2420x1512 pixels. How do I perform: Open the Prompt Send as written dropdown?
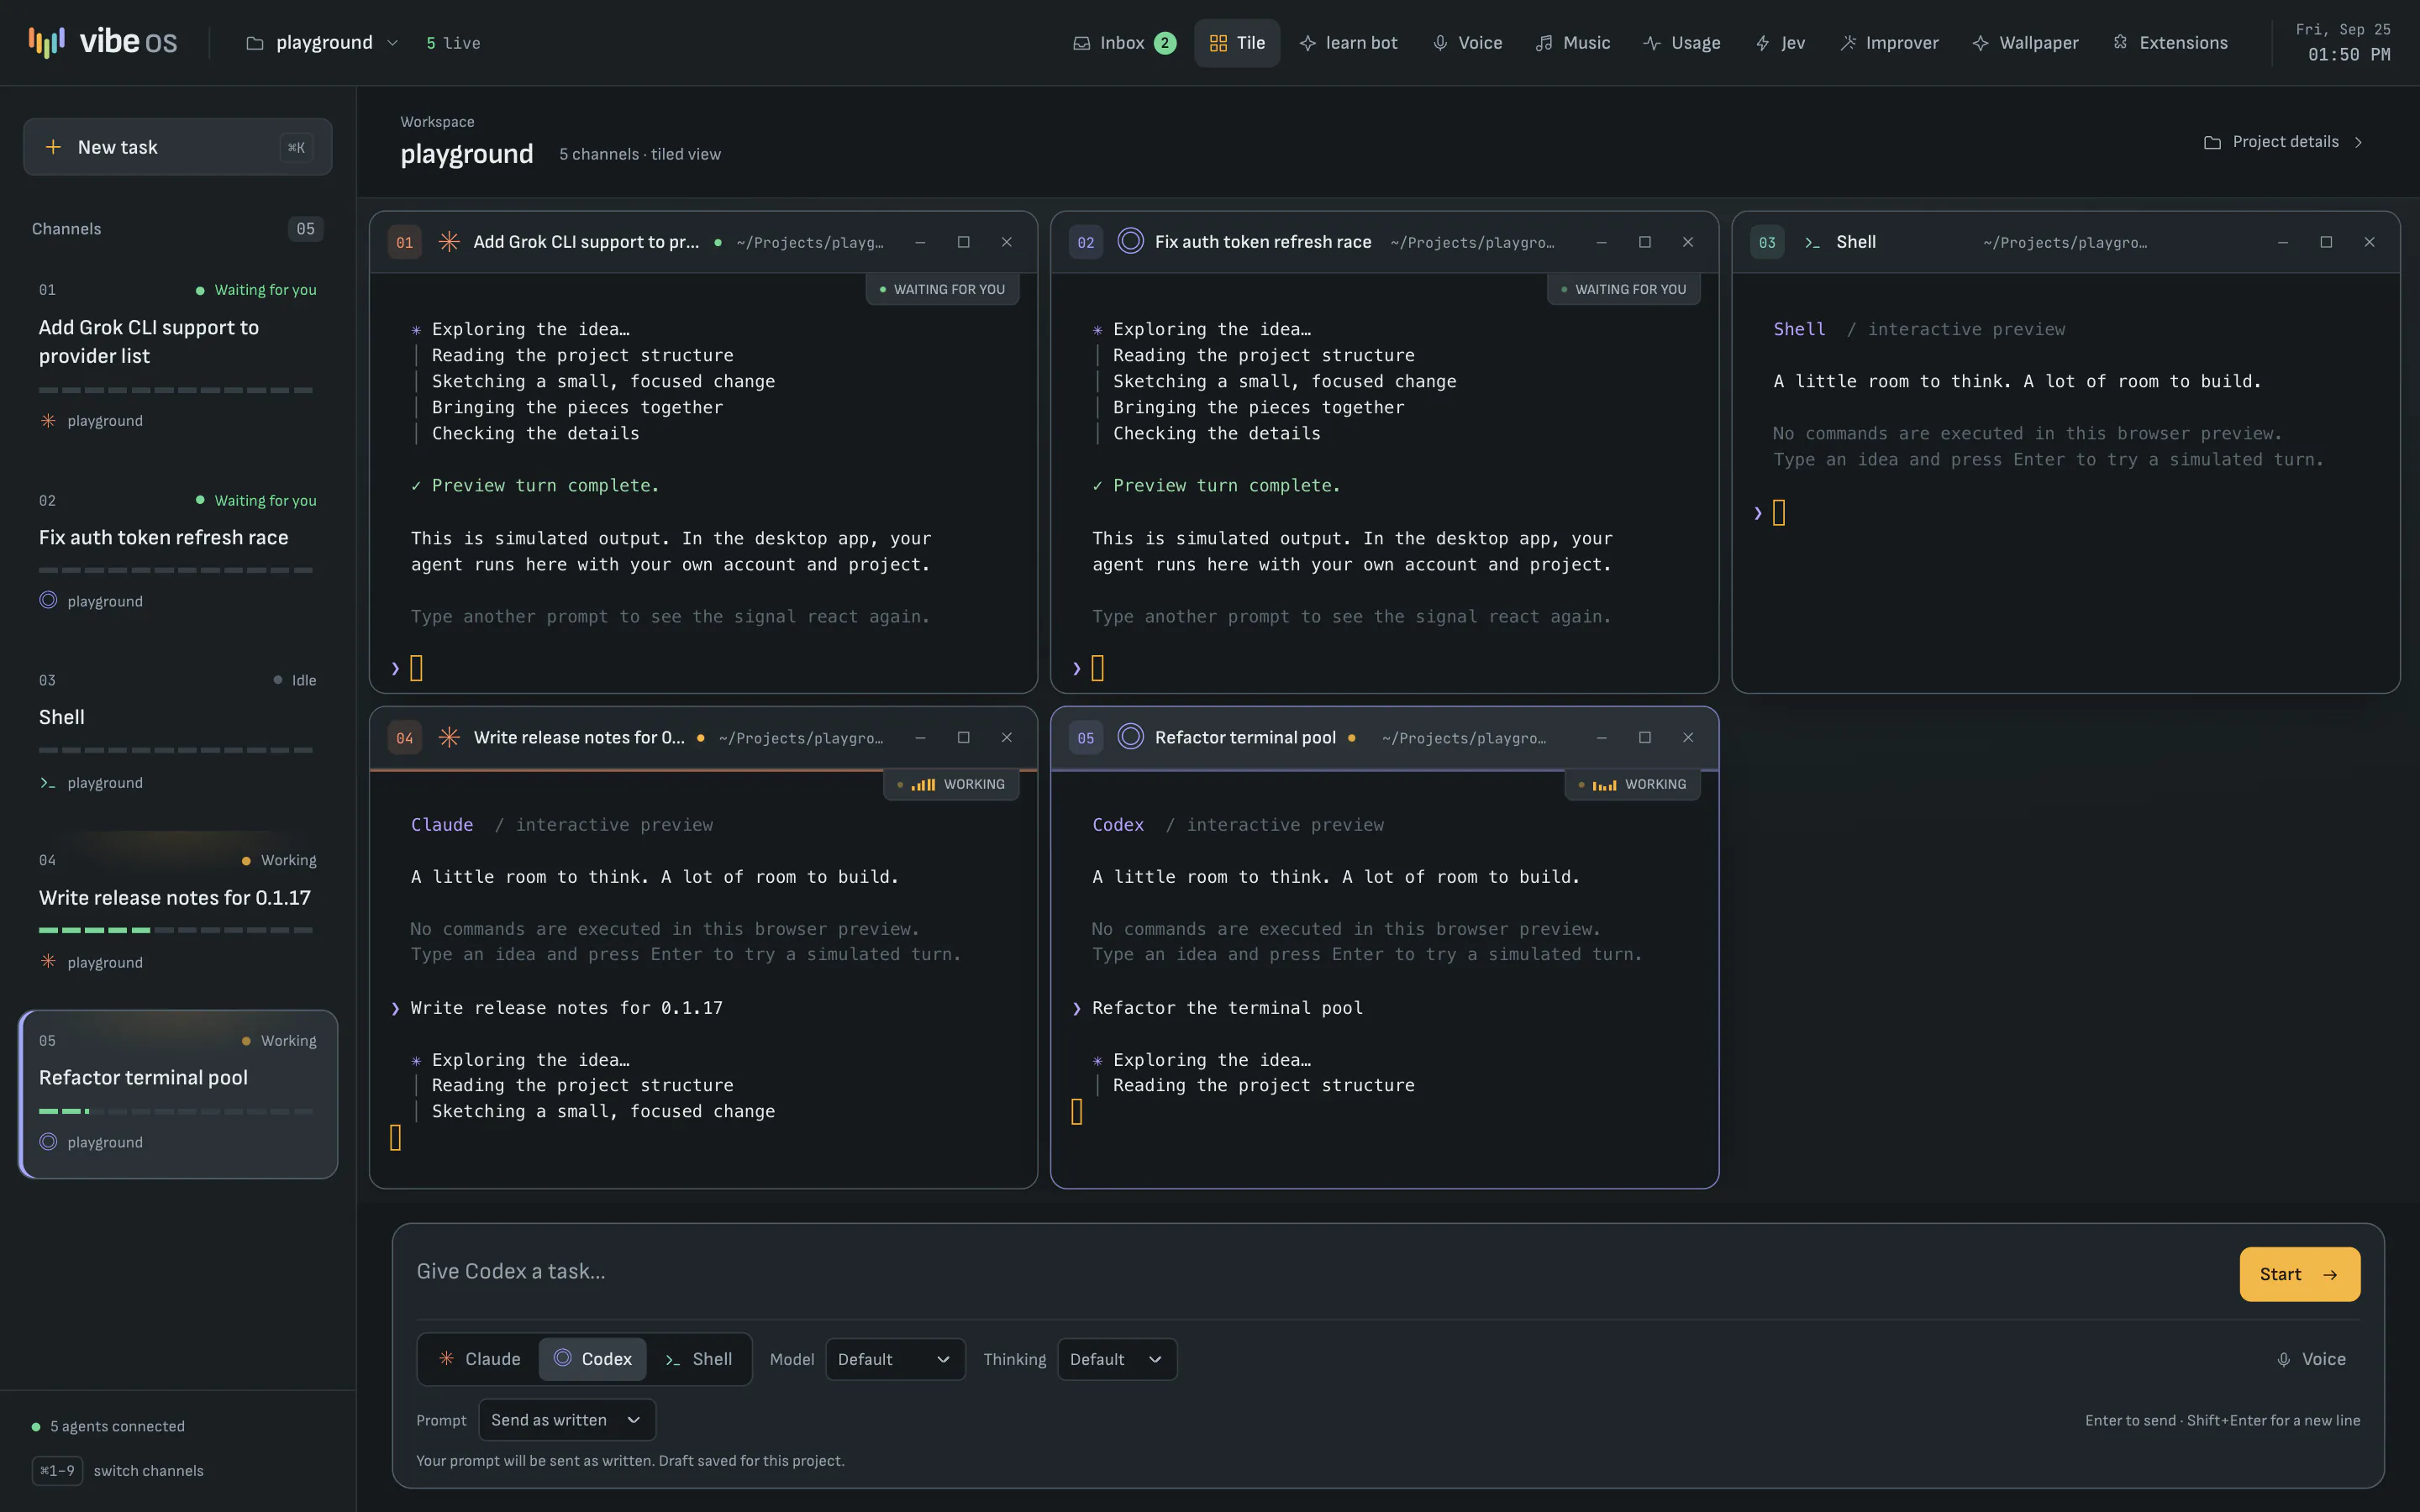click(x=567, y=1420)
